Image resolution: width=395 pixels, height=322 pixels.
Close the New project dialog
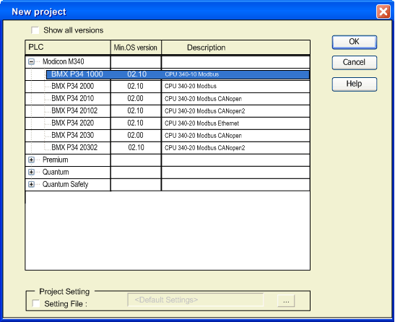click(383, 12)
